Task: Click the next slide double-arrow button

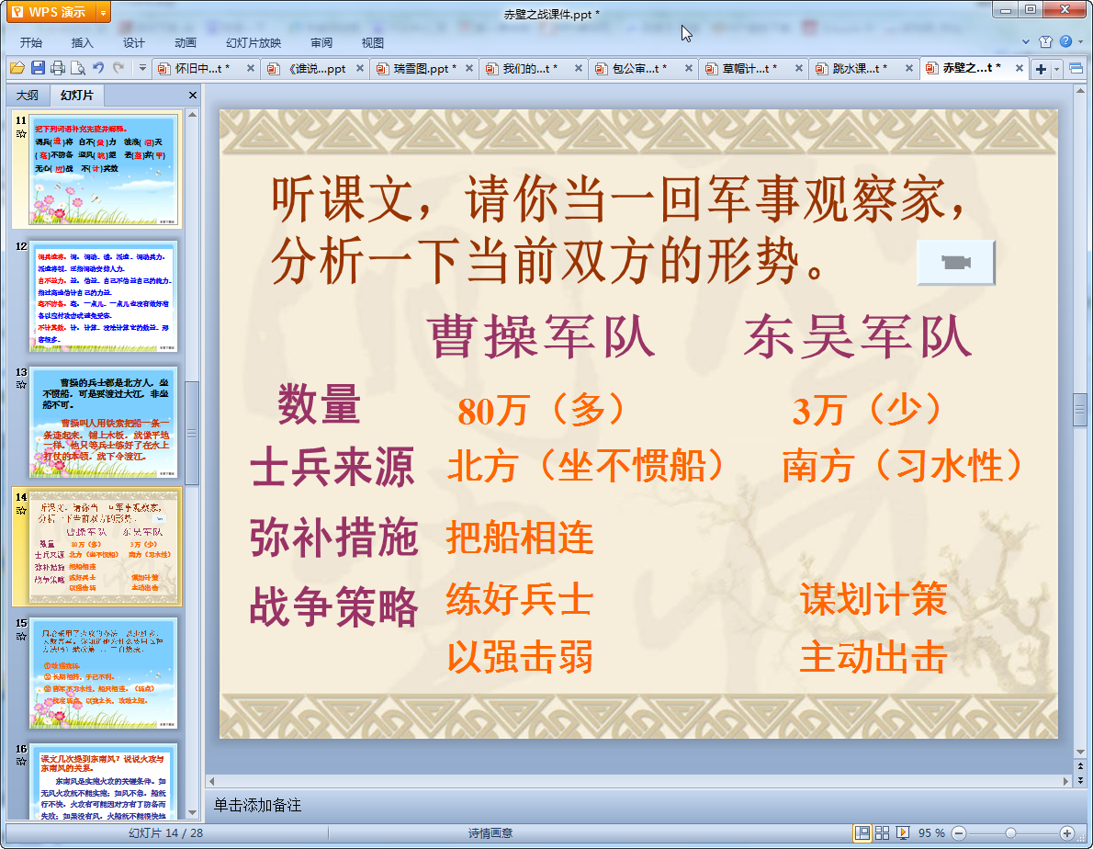Action: 1080,781
